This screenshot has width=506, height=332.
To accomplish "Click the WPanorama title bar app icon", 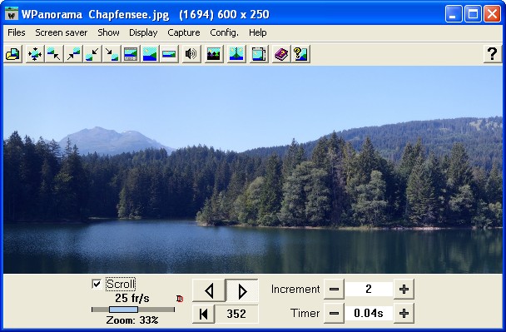I will click(12, 14).
